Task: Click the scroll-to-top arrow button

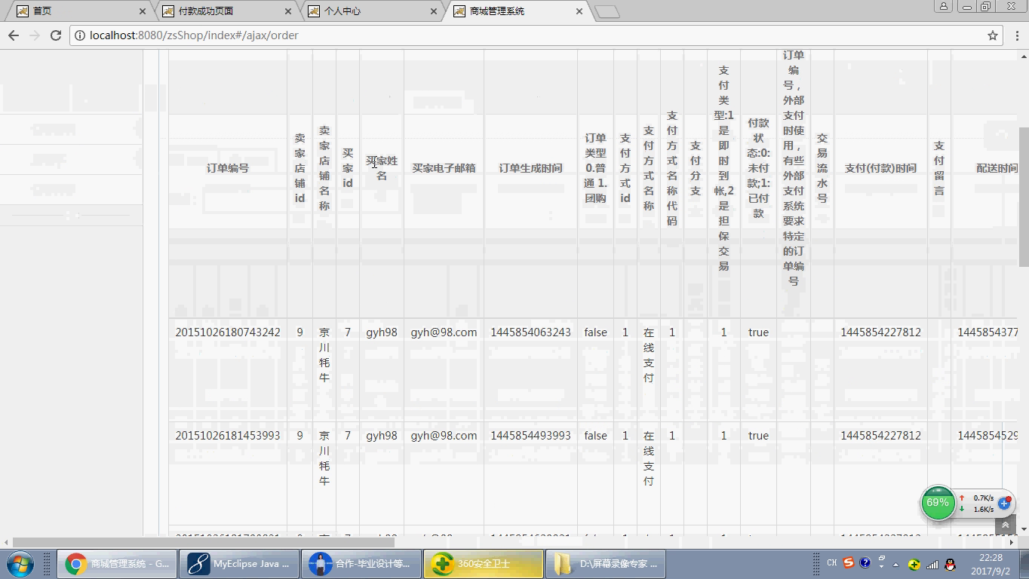Action: pos(1005,525)
